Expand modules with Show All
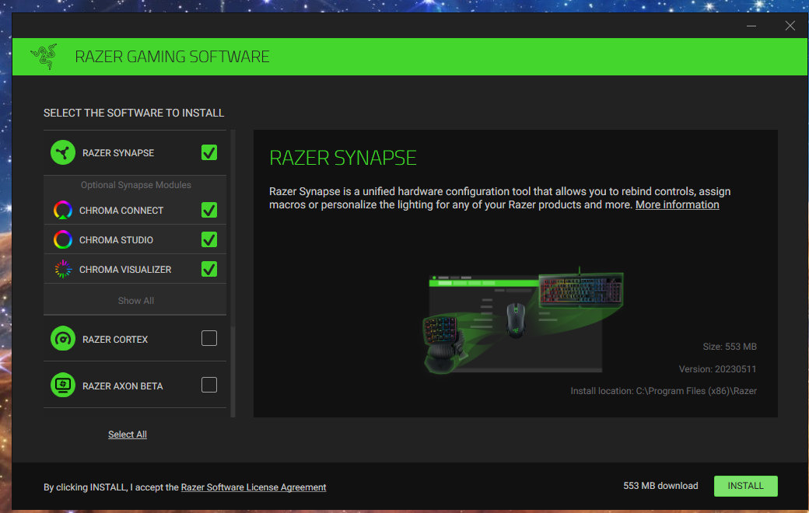The image size is (809, 513). [x=135, y=301]
